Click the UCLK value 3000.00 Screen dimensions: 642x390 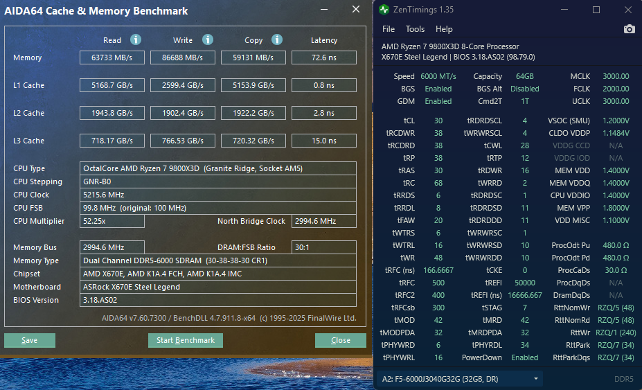click(x=616, y=101)
